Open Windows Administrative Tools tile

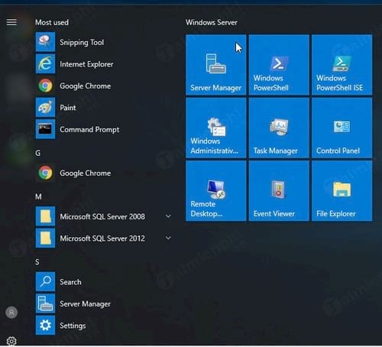[216, 128]
